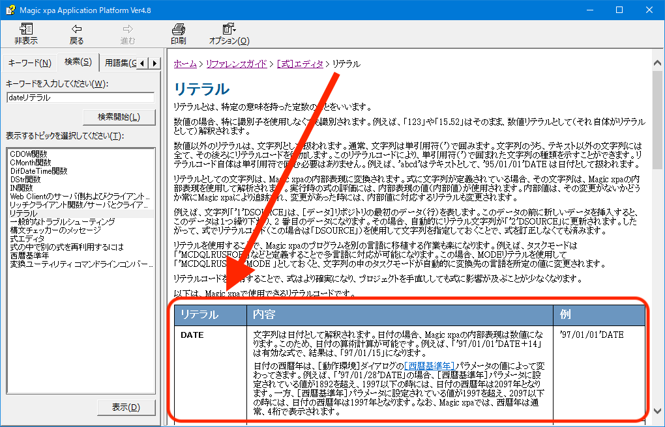665x427 pixels.
Task: Click the content pane scroll down arrow
Action: click(657, 411)
